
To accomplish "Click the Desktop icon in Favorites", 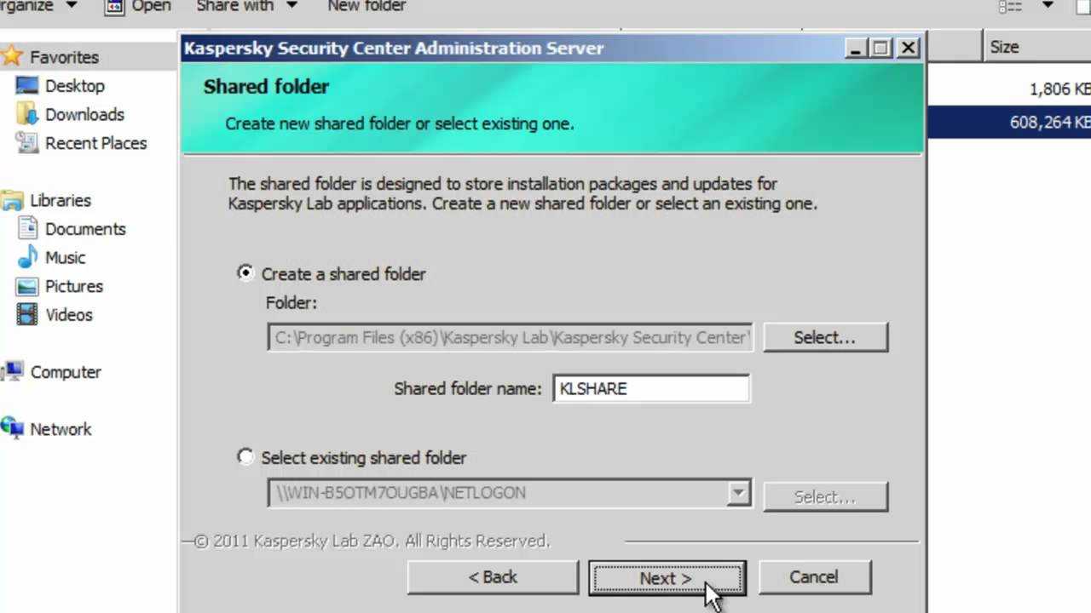I will tap(27, 86).
